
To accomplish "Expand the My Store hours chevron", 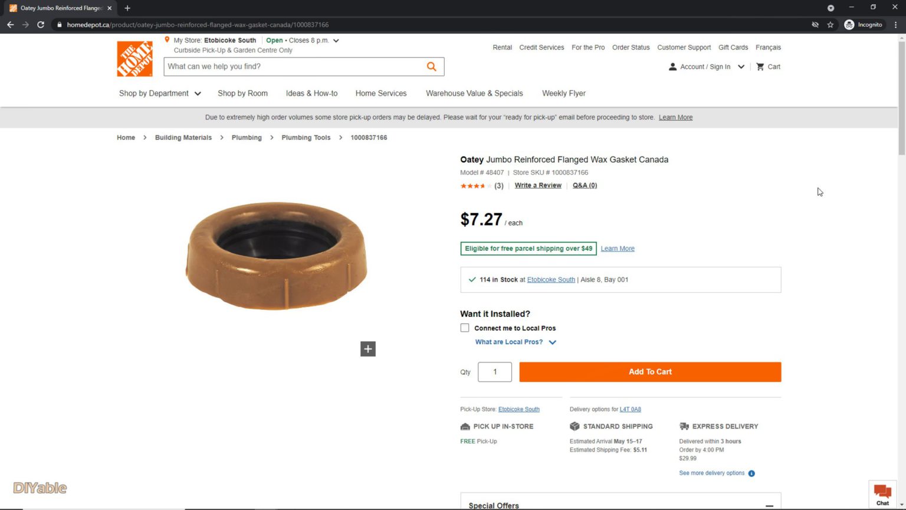I will click(336, 41).
